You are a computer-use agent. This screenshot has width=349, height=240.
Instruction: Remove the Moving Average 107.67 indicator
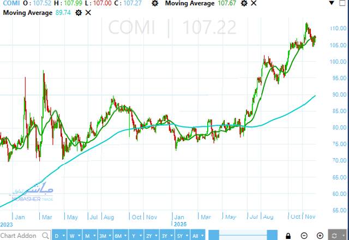coord(253,4)
